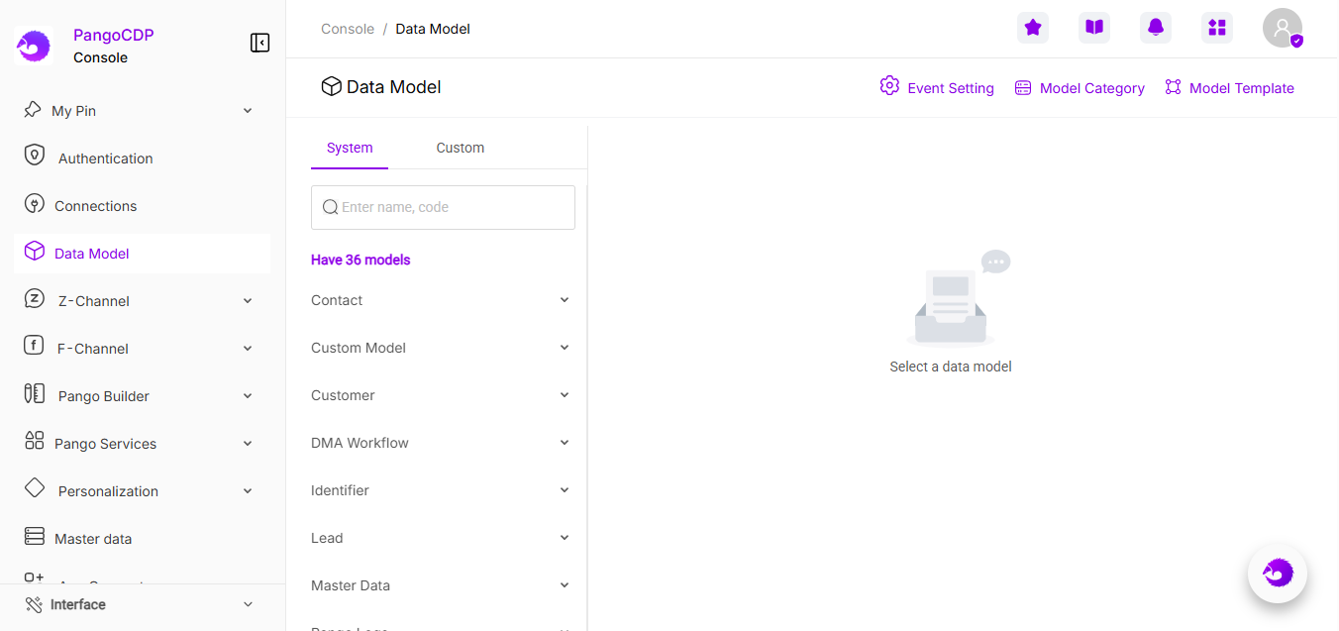Expand the Master Data group chevron
The image size is (1339, 631).
565,585
